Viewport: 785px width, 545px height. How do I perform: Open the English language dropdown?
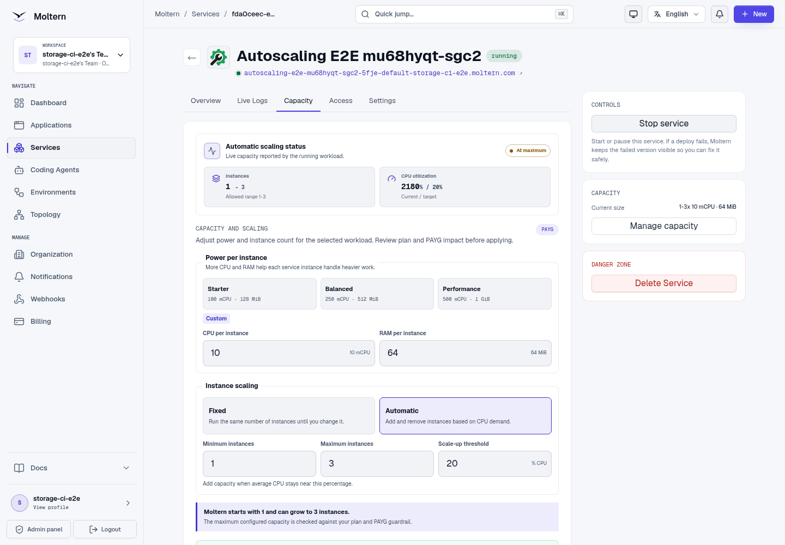coord(677,14)
